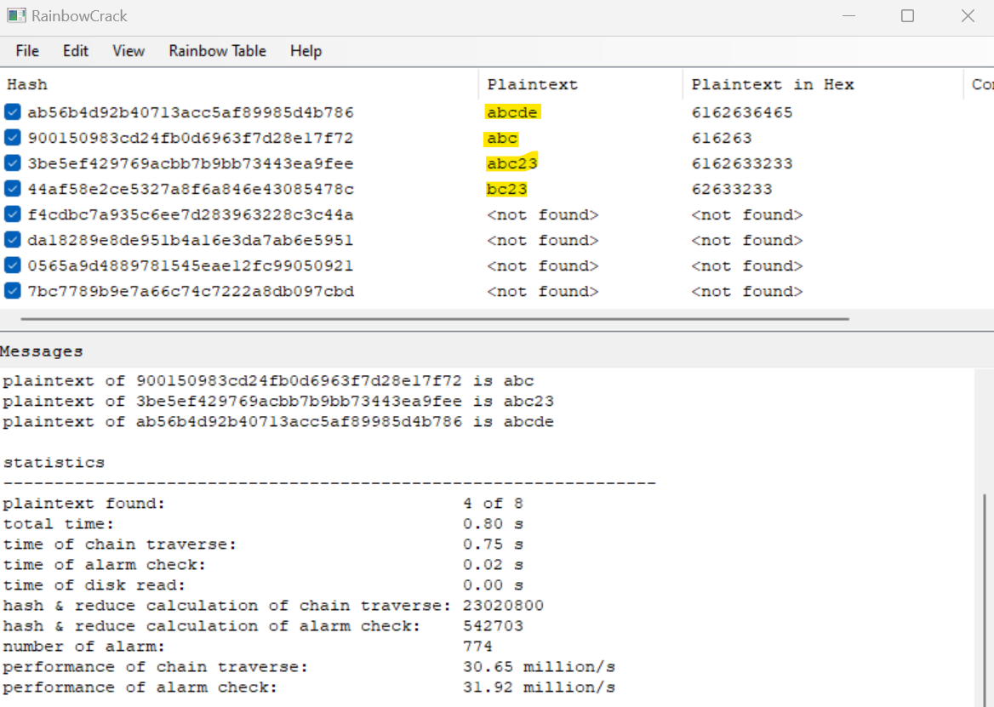The width and height of the screenshot is (994, 707).
Task: Select hash text 0565a9d4889781545eae12fc99050921
Action: pos(191,266)
